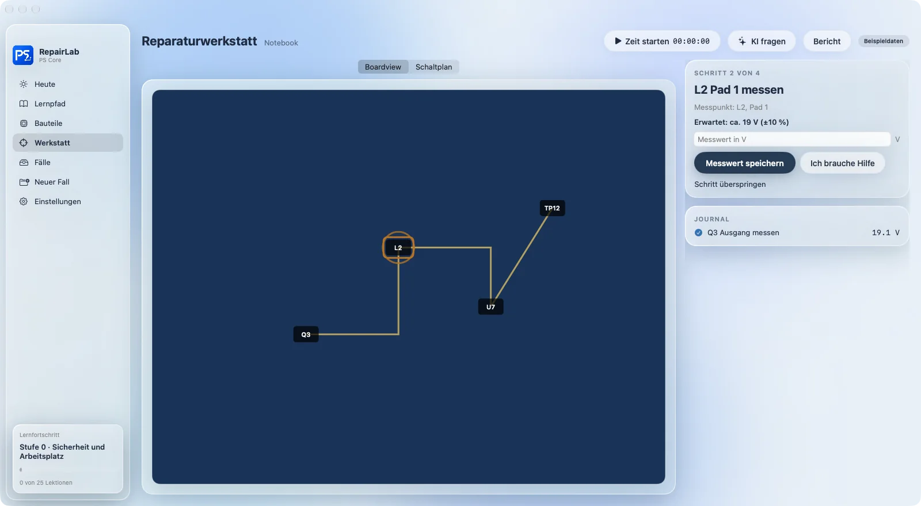This screenshot has height=506, width=921.
Task: Switch to the Schaltplan tab
Action: pos(434,67)
